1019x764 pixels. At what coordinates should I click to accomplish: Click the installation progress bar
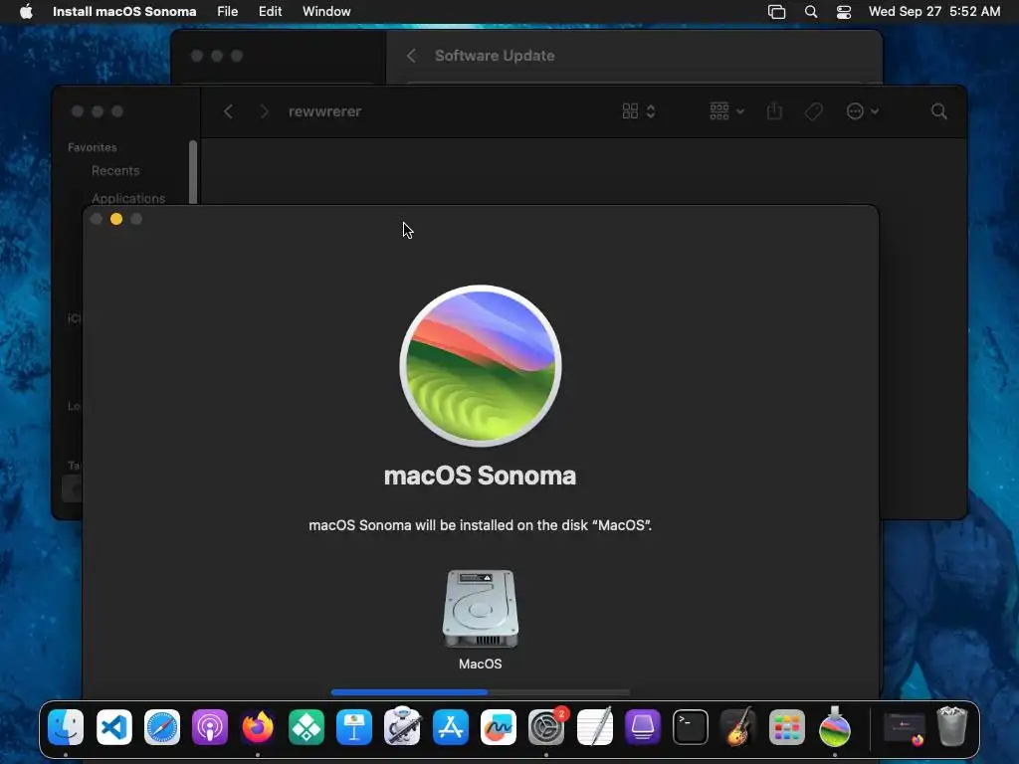[481, 692]
